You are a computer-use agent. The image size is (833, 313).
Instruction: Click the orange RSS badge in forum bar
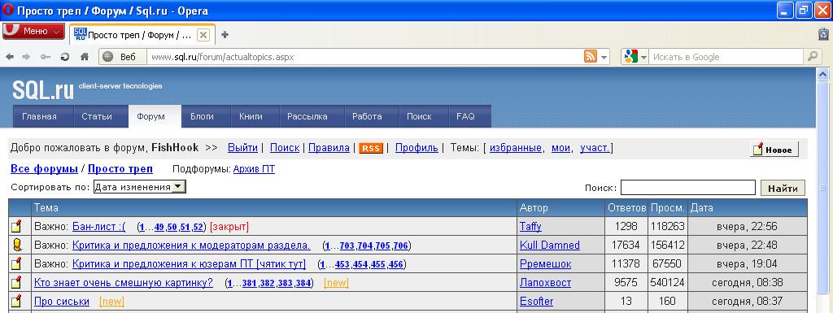(370, 149)
